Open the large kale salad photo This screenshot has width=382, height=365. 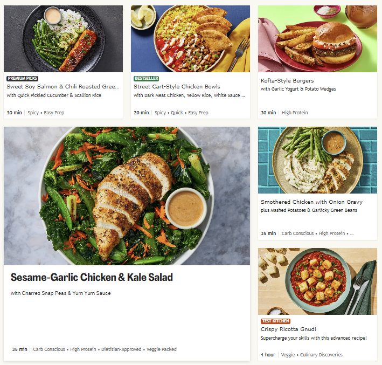(x=127, y=196)
